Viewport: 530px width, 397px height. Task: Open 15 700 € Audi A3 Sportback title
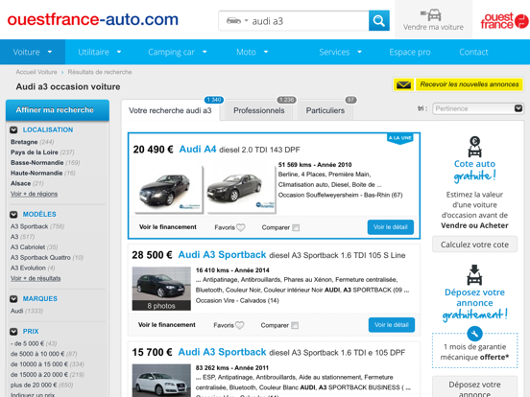click(222, 352)
